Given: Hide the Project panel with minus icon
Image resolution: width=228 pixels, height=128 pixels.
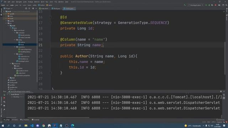Looking at the screenshot, I should [36, 9].
